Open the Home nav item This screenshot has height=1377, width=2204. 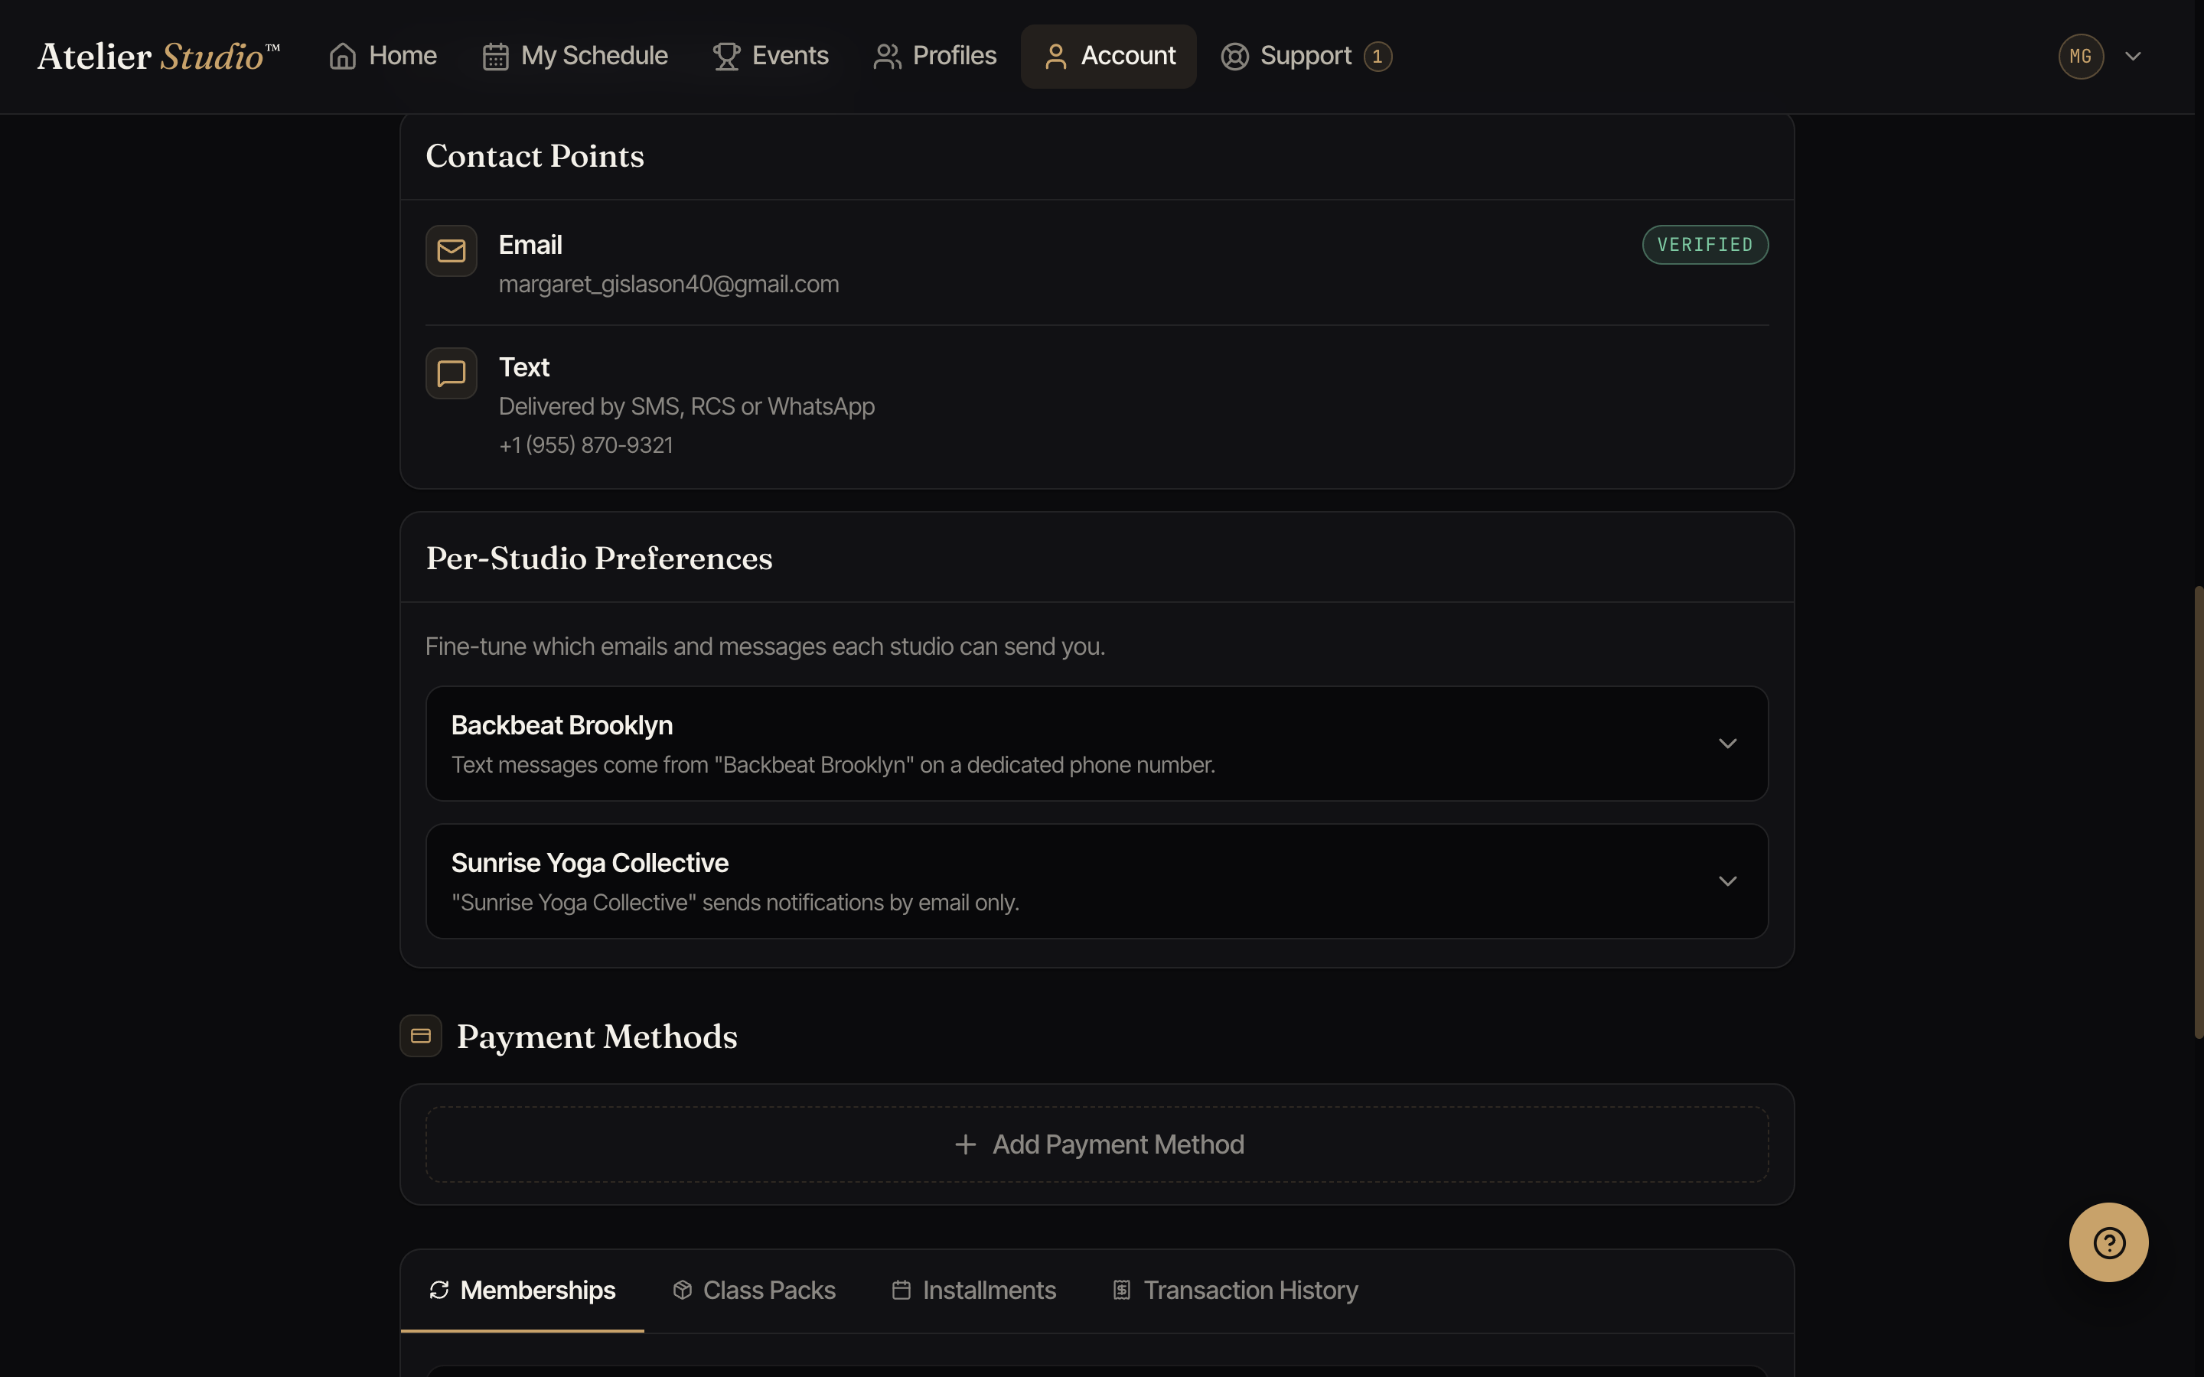coord(383,57)
